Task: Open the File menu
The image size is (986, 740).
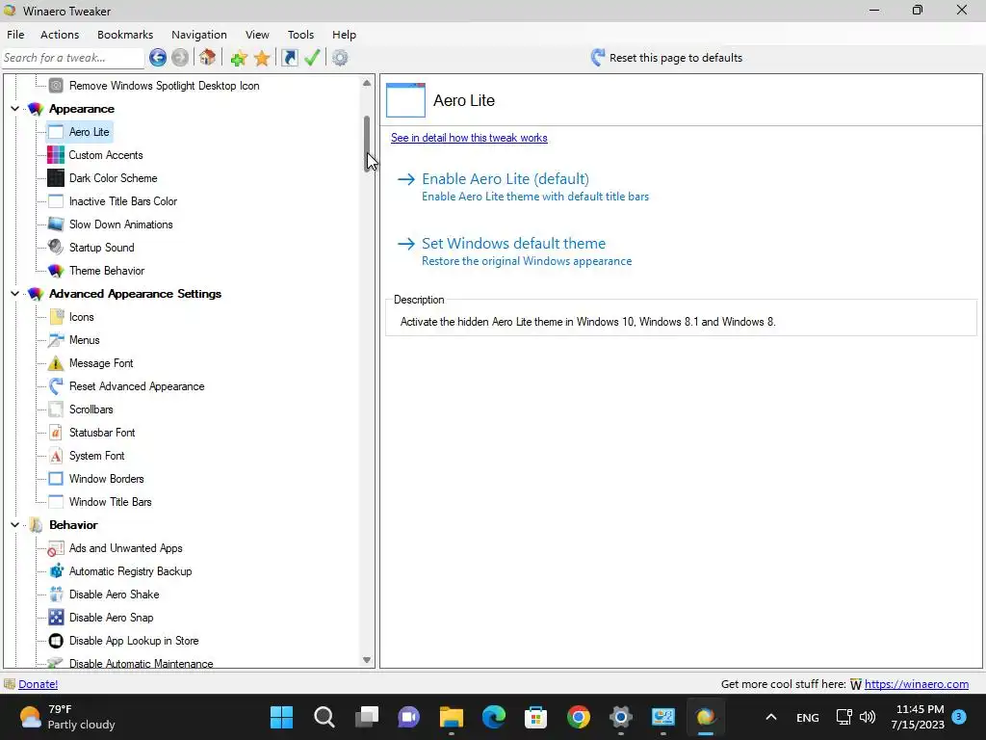Action: pyautogui.click(x=15, y=35)
